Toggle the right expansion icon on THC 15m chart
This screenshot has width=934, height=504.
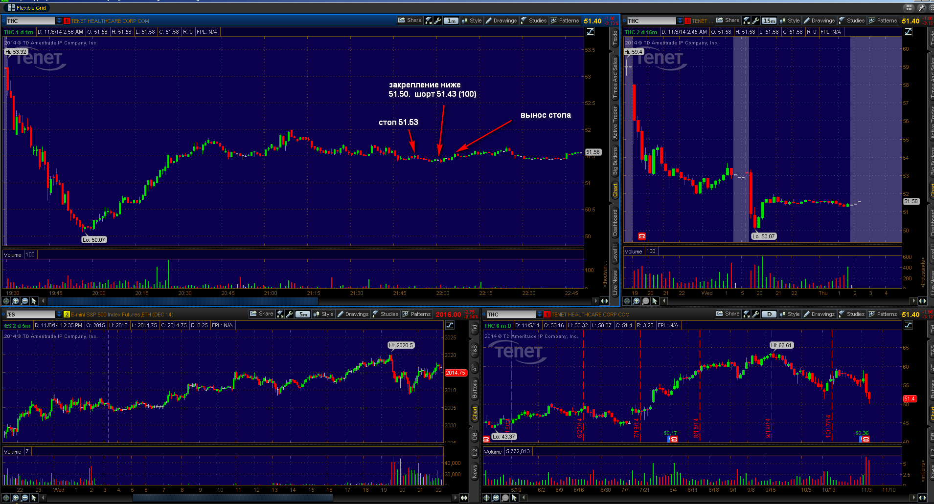[909, 32]
